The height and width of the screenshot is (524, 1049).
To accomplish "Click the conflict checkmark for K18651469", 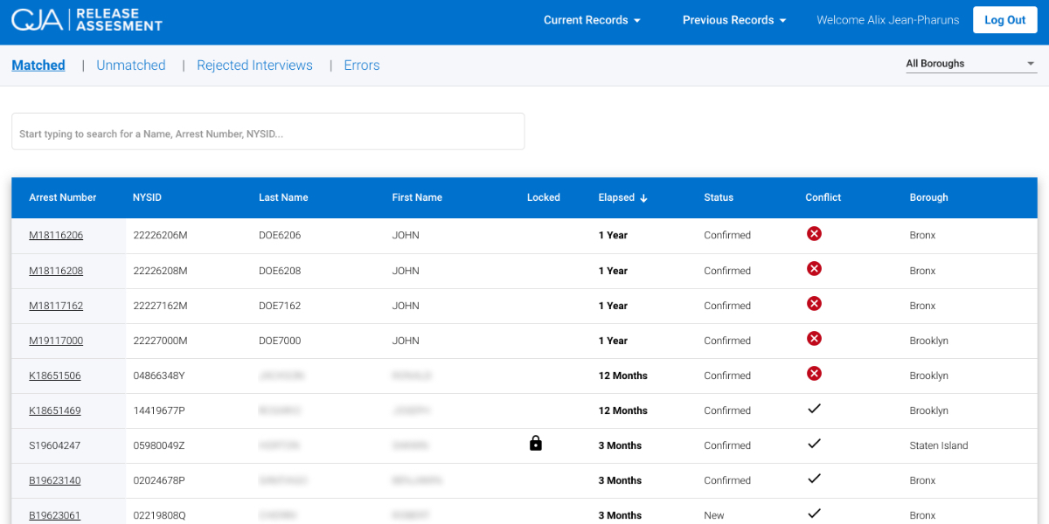I will pos(814,408).
